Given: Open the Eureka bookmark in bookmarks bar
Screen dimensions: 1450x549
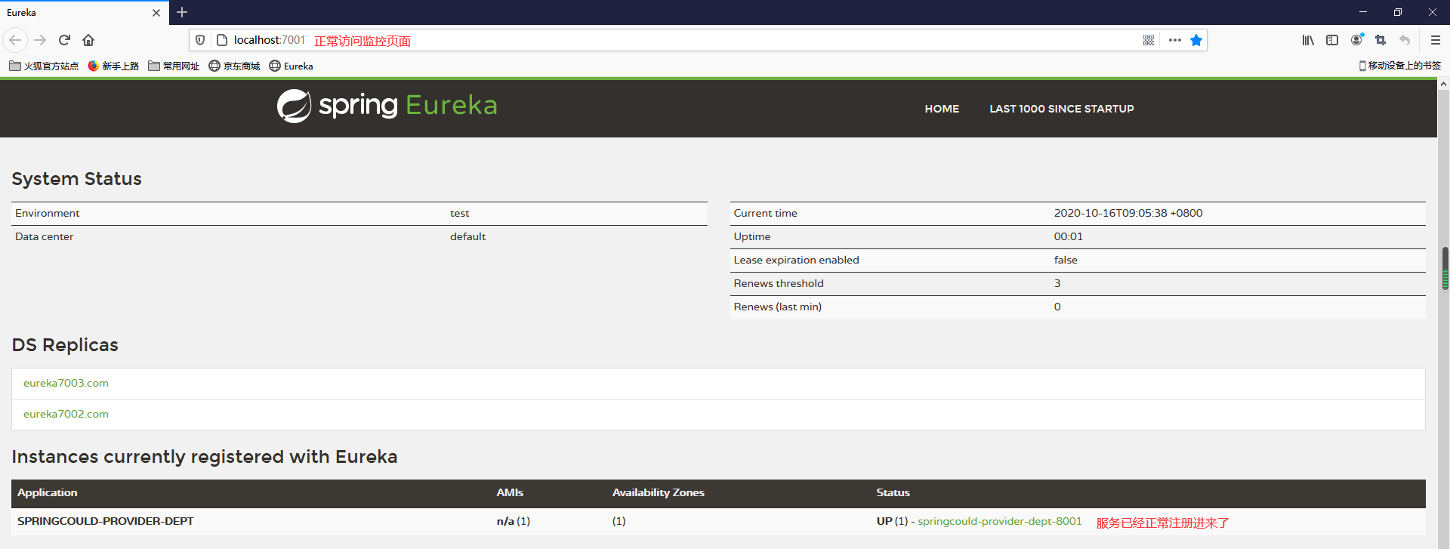Looking at the screenshot, I should pos(291,66).
